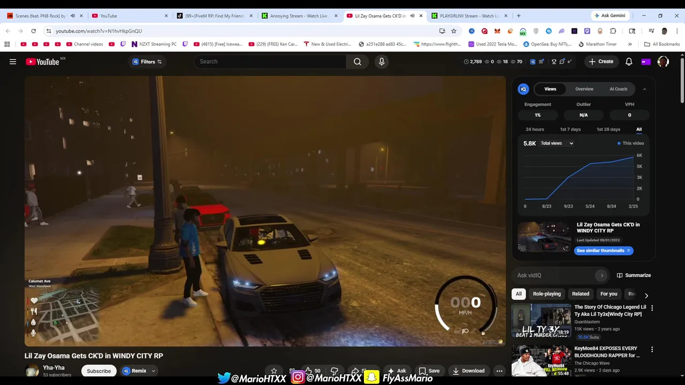Click the vidIQ trophy icon in header

coord(553,61)
